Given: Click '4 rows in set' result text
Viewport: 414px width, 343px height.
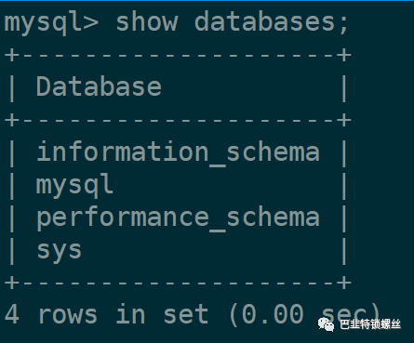Looking at the screenshot, I should tap(106, 314).
